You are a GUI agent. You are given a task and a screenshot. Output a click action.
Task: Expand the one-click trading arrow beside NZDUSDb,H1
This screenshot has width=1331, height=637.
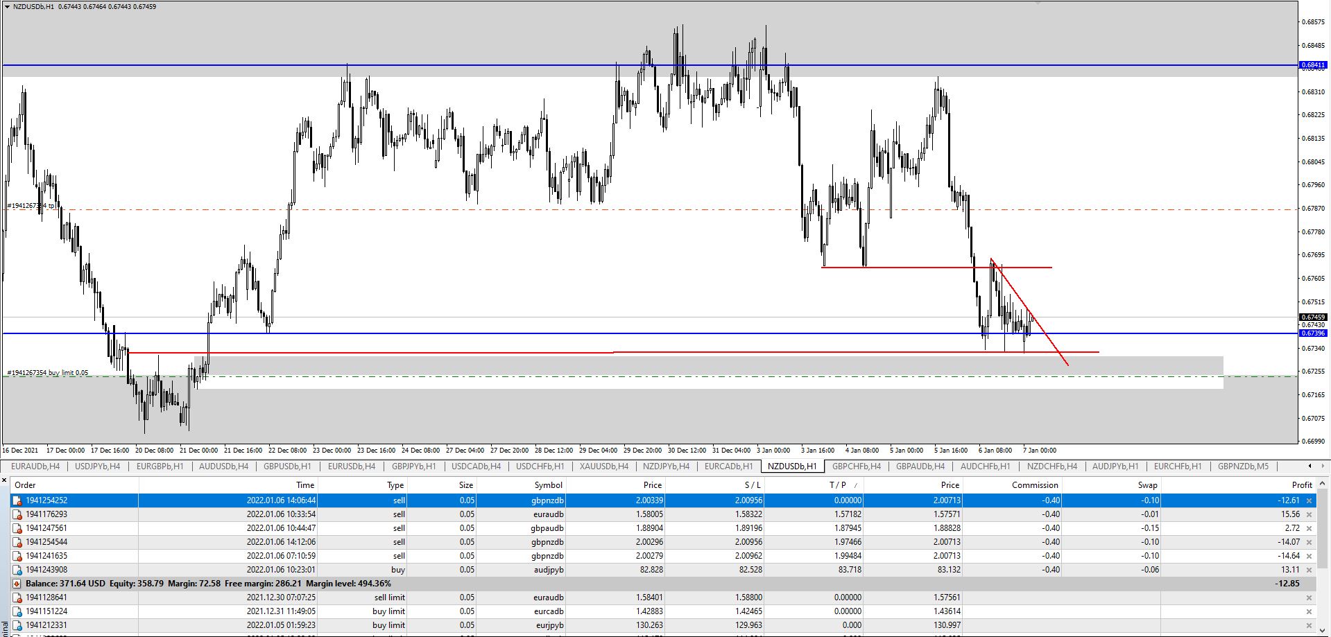[7, 6]
